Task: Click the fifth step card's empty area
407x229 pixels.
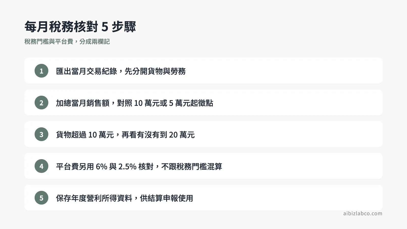Action: point(287,198)
